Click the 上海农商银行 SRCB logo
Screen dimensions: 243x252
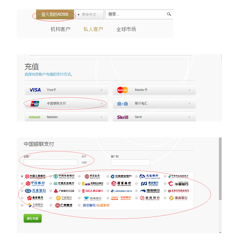pos(121,191)
